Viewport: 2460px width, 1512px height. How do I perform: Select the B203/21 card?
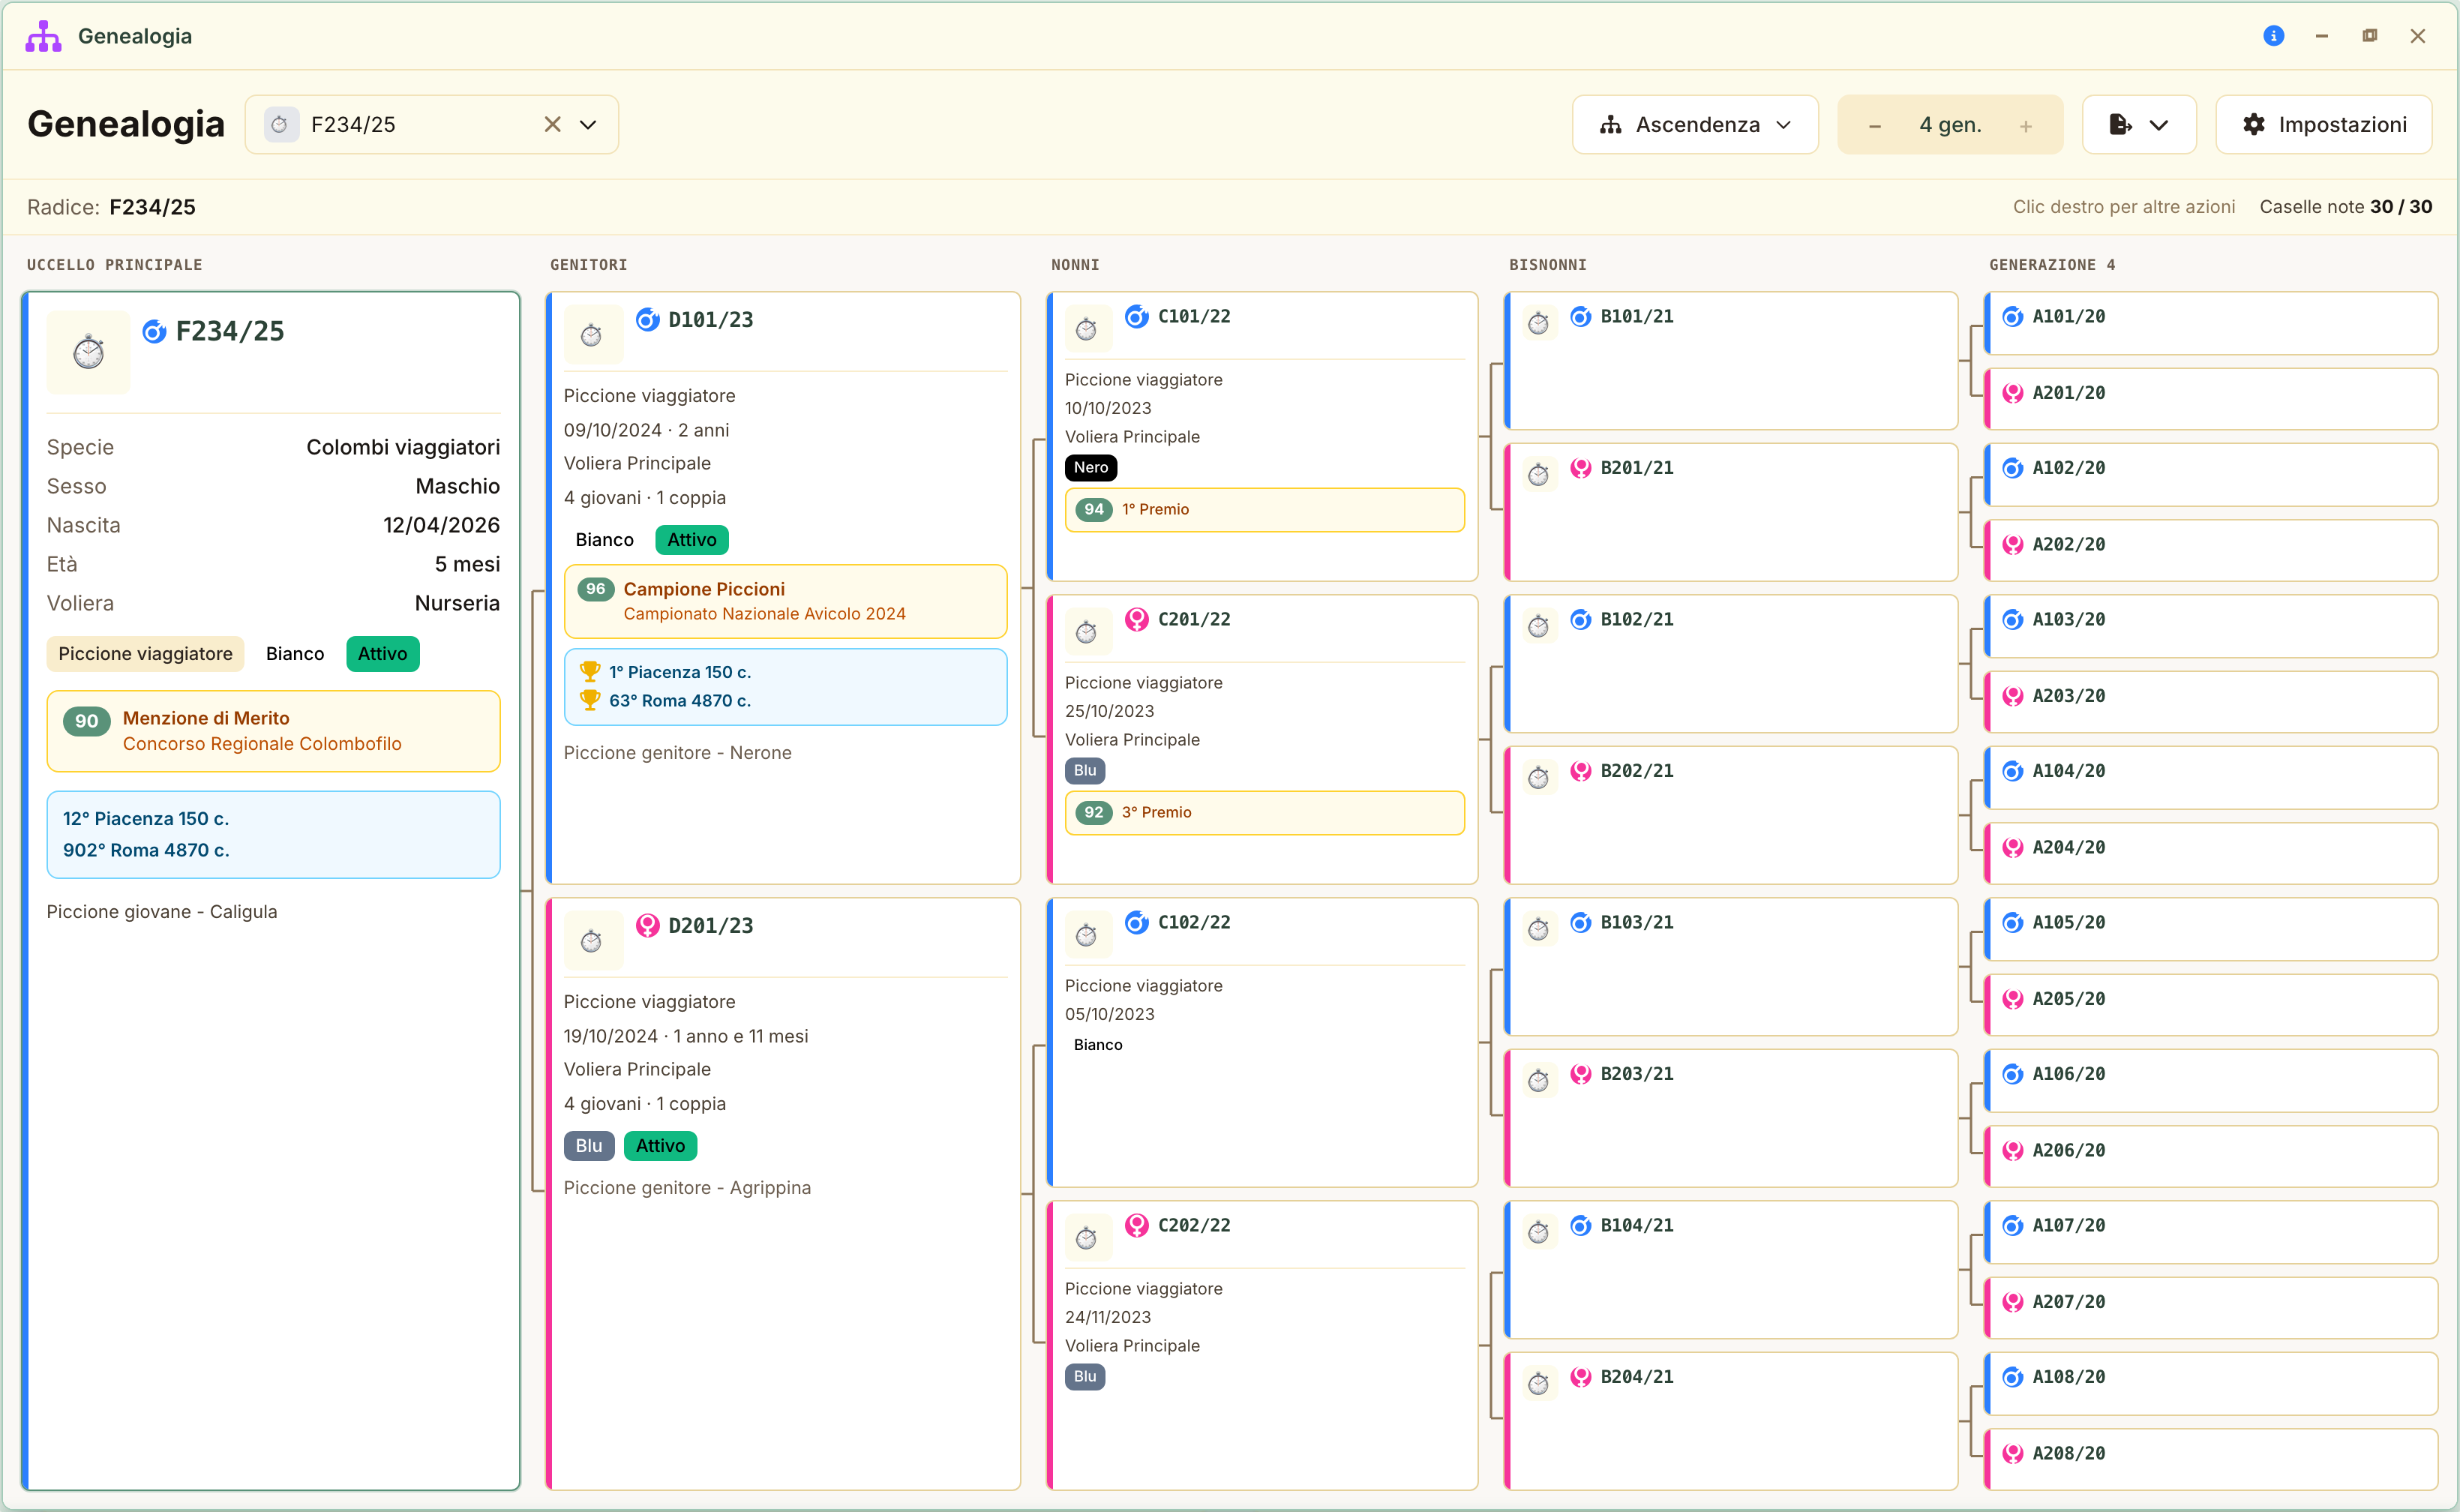coord(1732,1118)
